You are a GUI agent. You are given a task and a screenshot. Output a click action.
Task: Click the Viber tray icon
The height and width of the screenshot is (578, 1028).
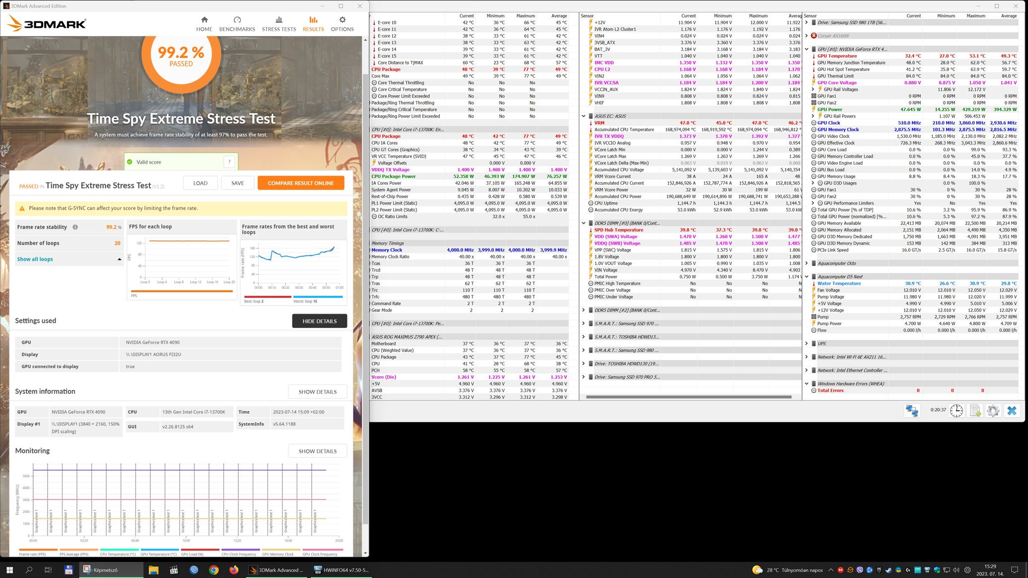pos(860,570)
